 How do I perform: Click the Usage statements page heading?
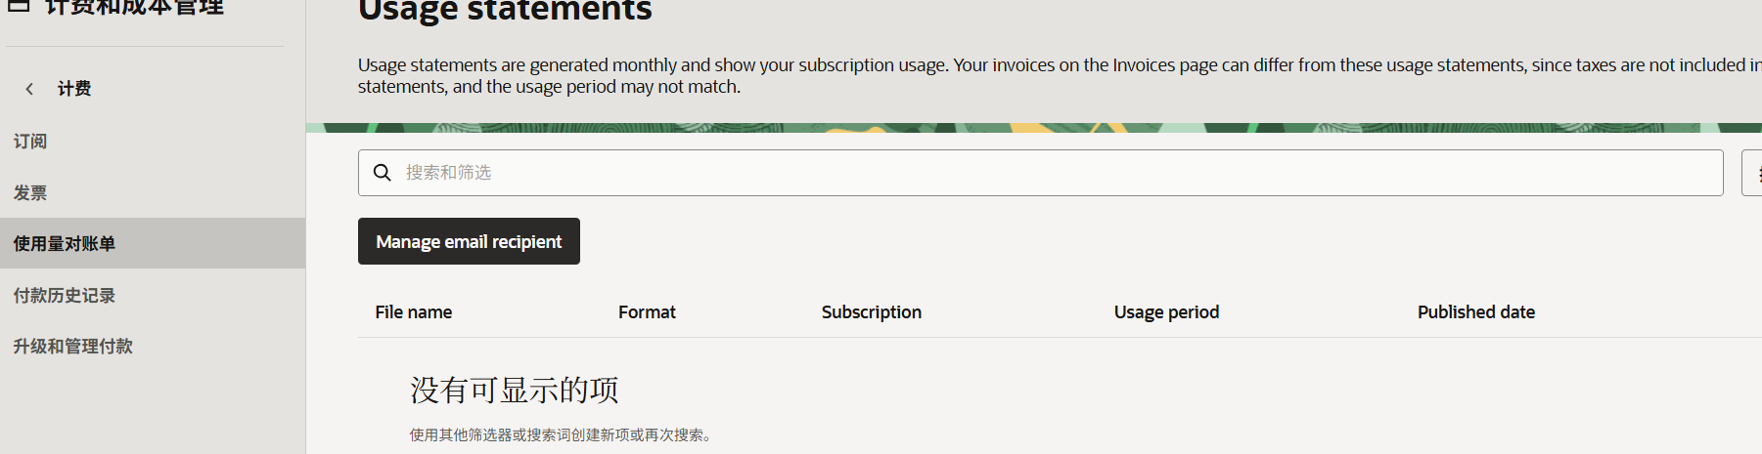click(x=505, y=10)
